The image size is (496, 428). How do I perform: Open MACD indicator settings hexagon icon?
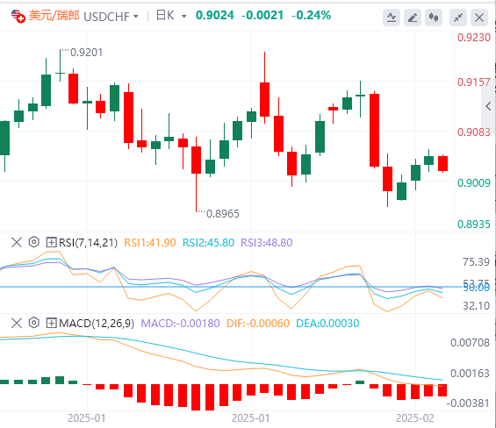(x=34, y=323)
